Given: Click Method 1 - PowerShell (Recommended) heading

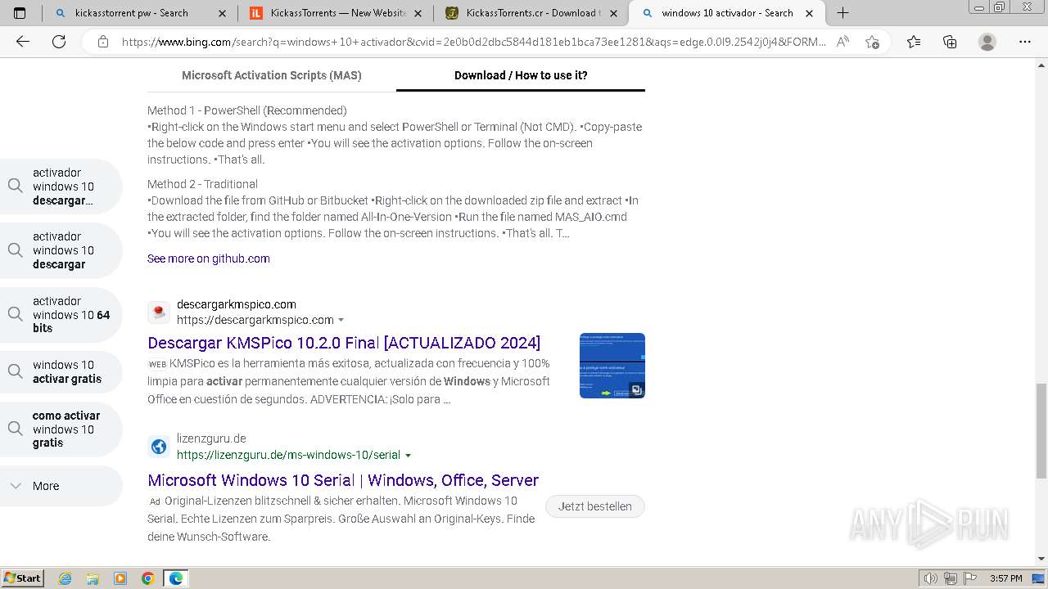Looking at the screenshot, I should 247,110.
